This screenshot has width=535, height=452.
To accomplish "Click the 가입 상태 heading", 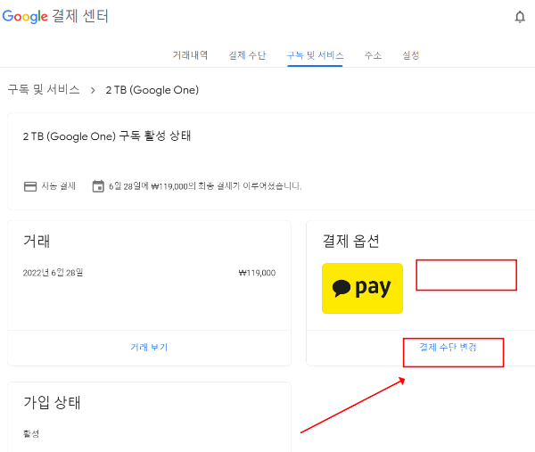I will tap(52, 403).
